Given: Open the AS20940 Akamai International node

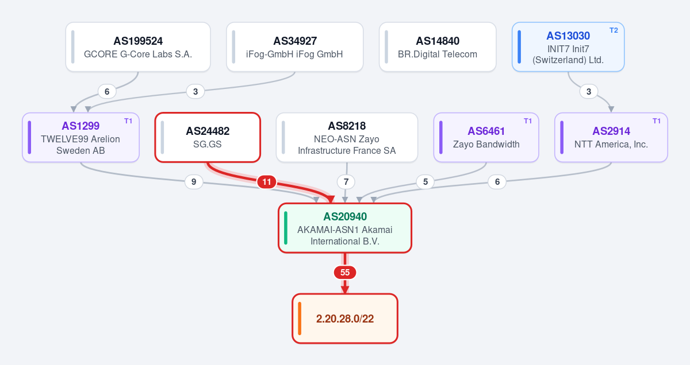Looking at the screenshot, I should [x=345, y=228].
